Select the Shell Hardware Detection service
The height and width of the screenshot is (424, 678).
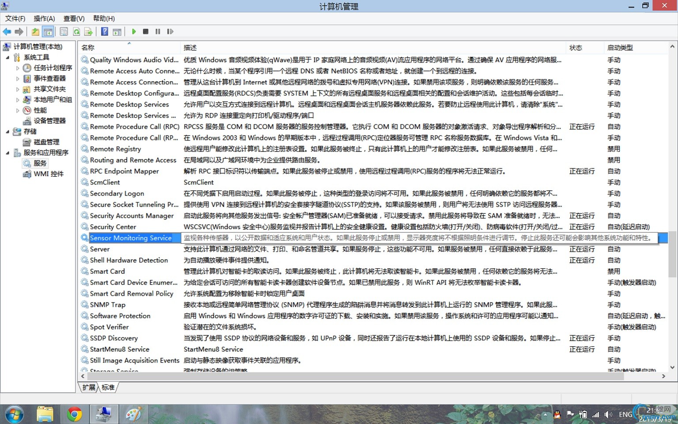click(x=129, y=261)
